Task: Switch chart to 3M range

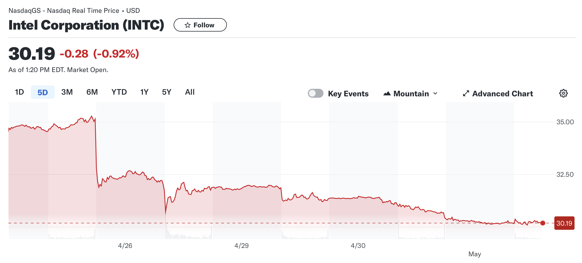Action: coord(67,92)
